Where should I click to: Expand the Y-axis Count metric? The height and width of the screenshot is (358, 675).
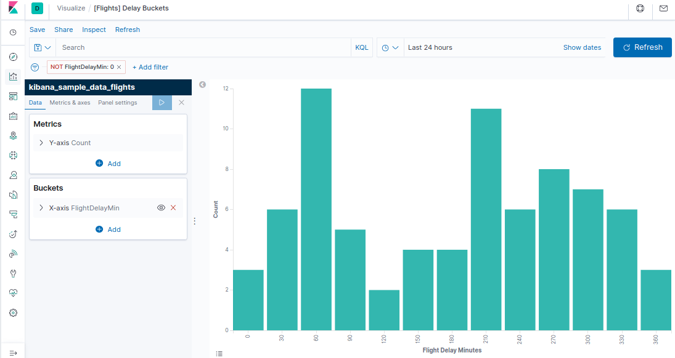click(x=41, y=141)
